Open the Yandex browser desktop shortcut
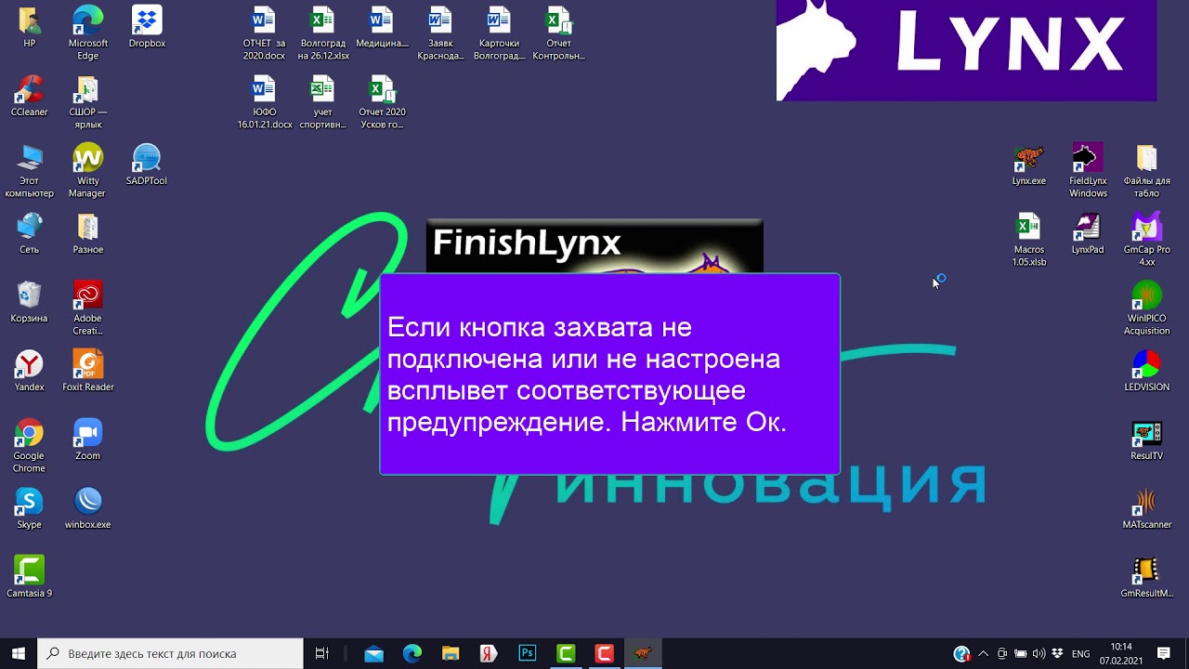Image resolution: width=1189 pixels, height=669 pixels. (29, 371)
